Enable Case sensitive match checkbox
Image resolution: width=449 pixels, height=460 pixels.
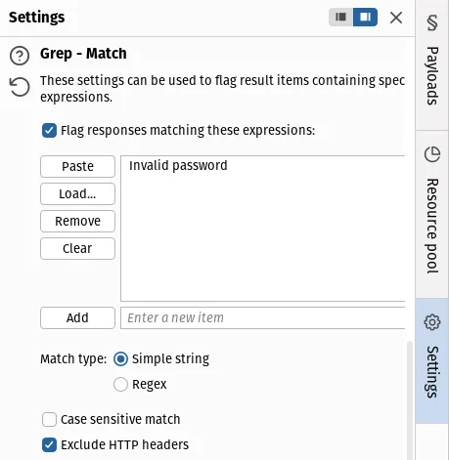click(x=49, y=419)
